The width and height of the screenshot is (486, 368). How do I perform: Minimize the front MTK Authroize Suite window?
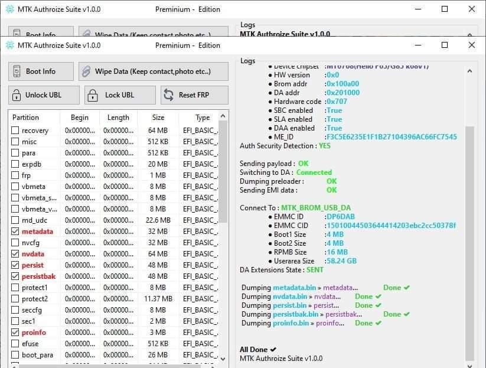(x=418, y=45)
